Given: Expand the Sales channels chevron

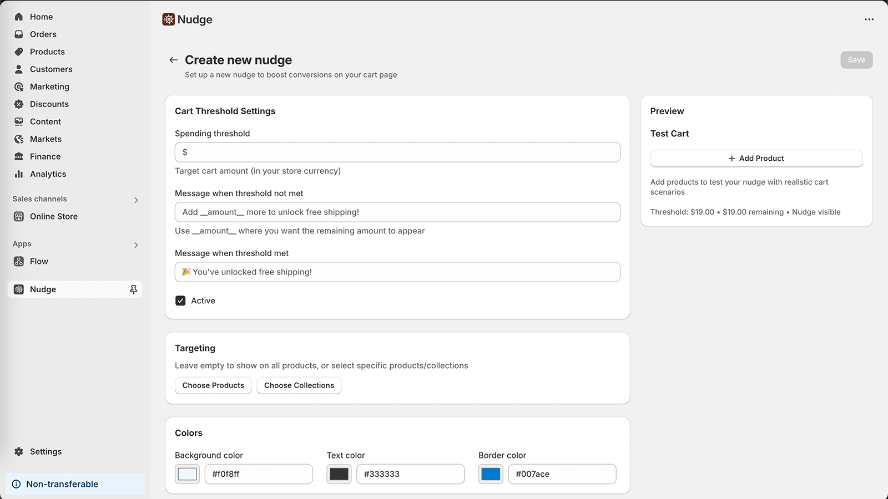Looking at the screenshot, I should (136, 200).
